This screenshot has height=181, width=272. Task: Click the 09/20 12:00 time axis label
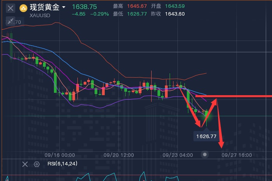click(119, 155)
